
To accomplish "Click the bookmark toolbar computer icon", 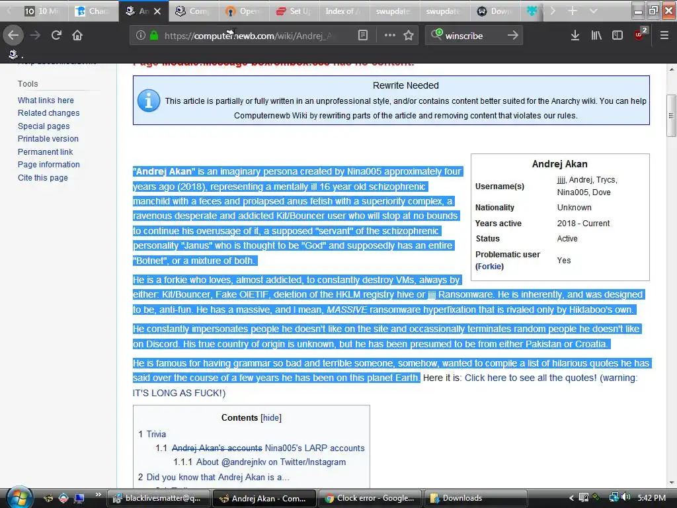I will coord(13,54).
